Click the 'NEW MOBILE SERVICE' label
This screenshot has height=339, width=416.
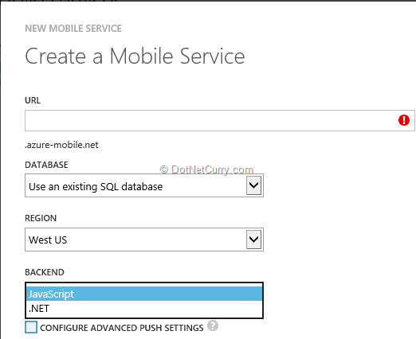pyautogui.click(x=73, y=29)
